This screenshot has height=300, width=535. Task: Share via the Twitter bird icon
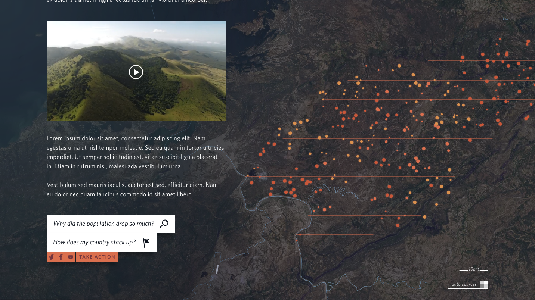51,257
